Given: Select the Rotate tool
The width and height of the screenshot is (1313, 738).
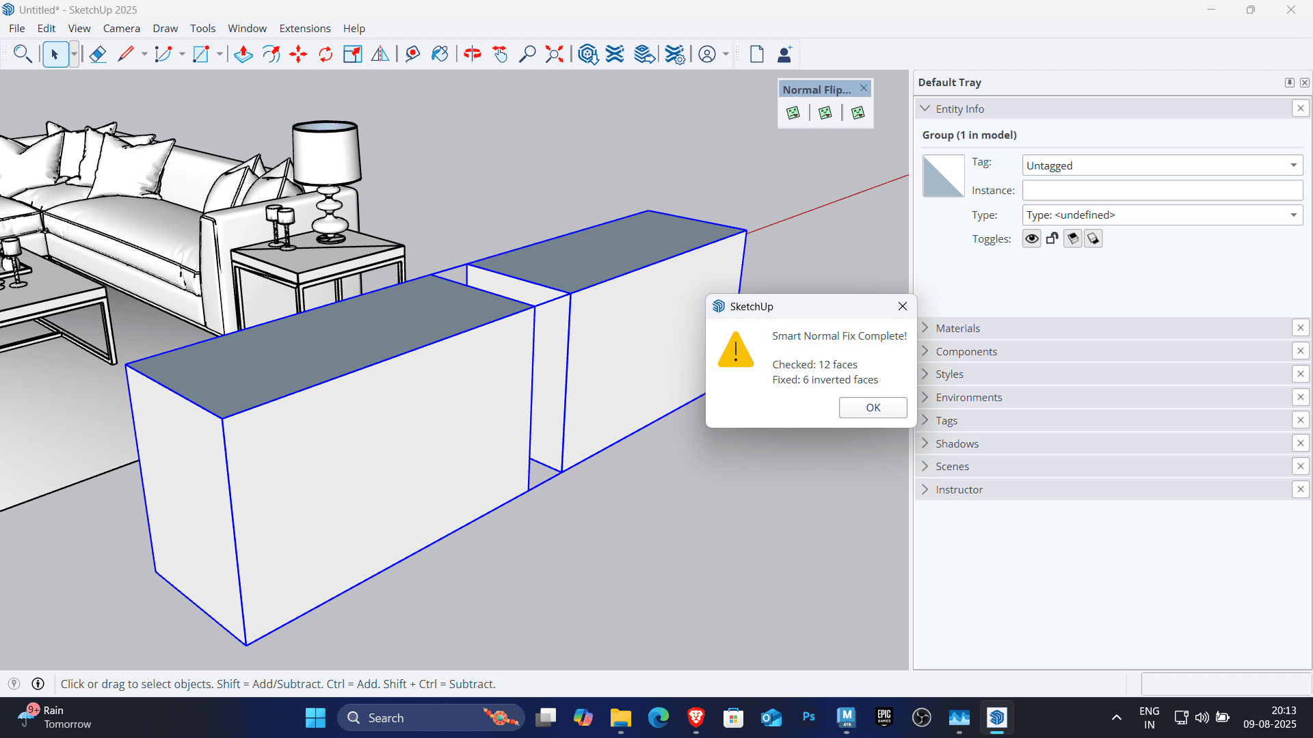Looking at the screenshot, I should (326, 54).
